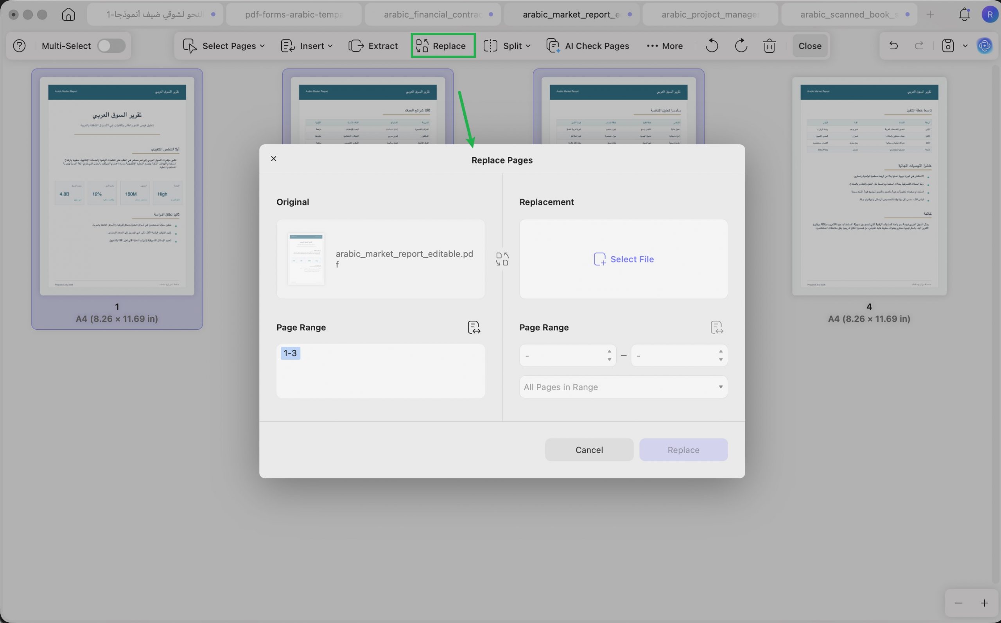Click Select File in Replacement area
1001x623 pixels.
pyautogui.click(x=623, y=259)
